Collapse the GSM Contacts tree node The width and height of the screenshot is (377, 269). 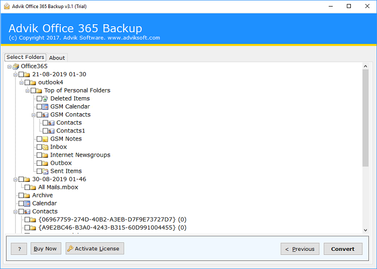coord(34,115)
